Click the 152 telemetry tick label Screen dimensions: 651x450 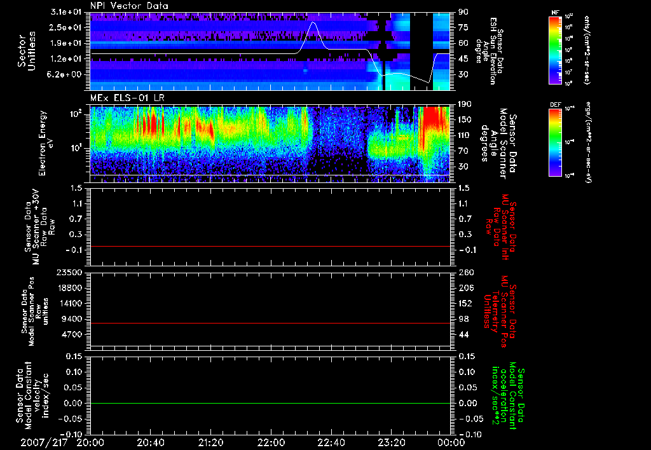(x=465, y=303)
